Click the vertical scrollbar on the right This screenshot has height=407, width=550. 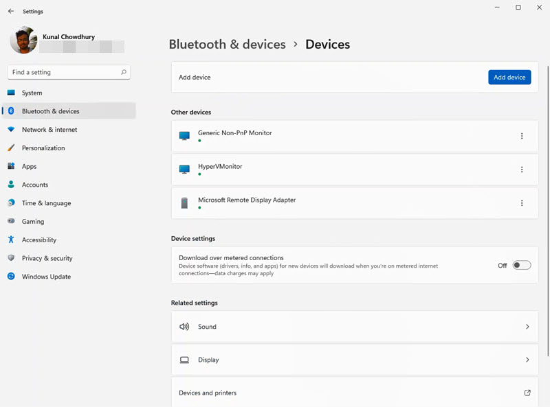coord(548,210)
